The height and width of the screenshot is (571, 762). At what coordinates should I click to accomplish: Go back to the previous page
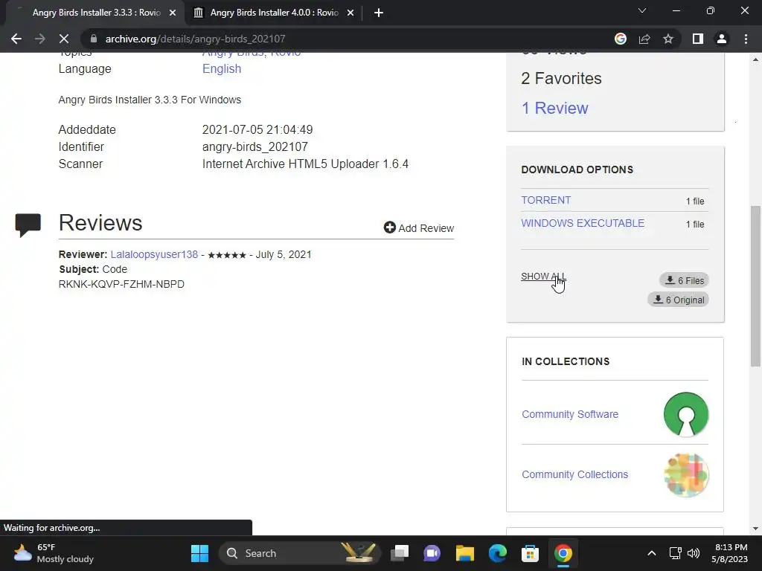click(16, 39)
